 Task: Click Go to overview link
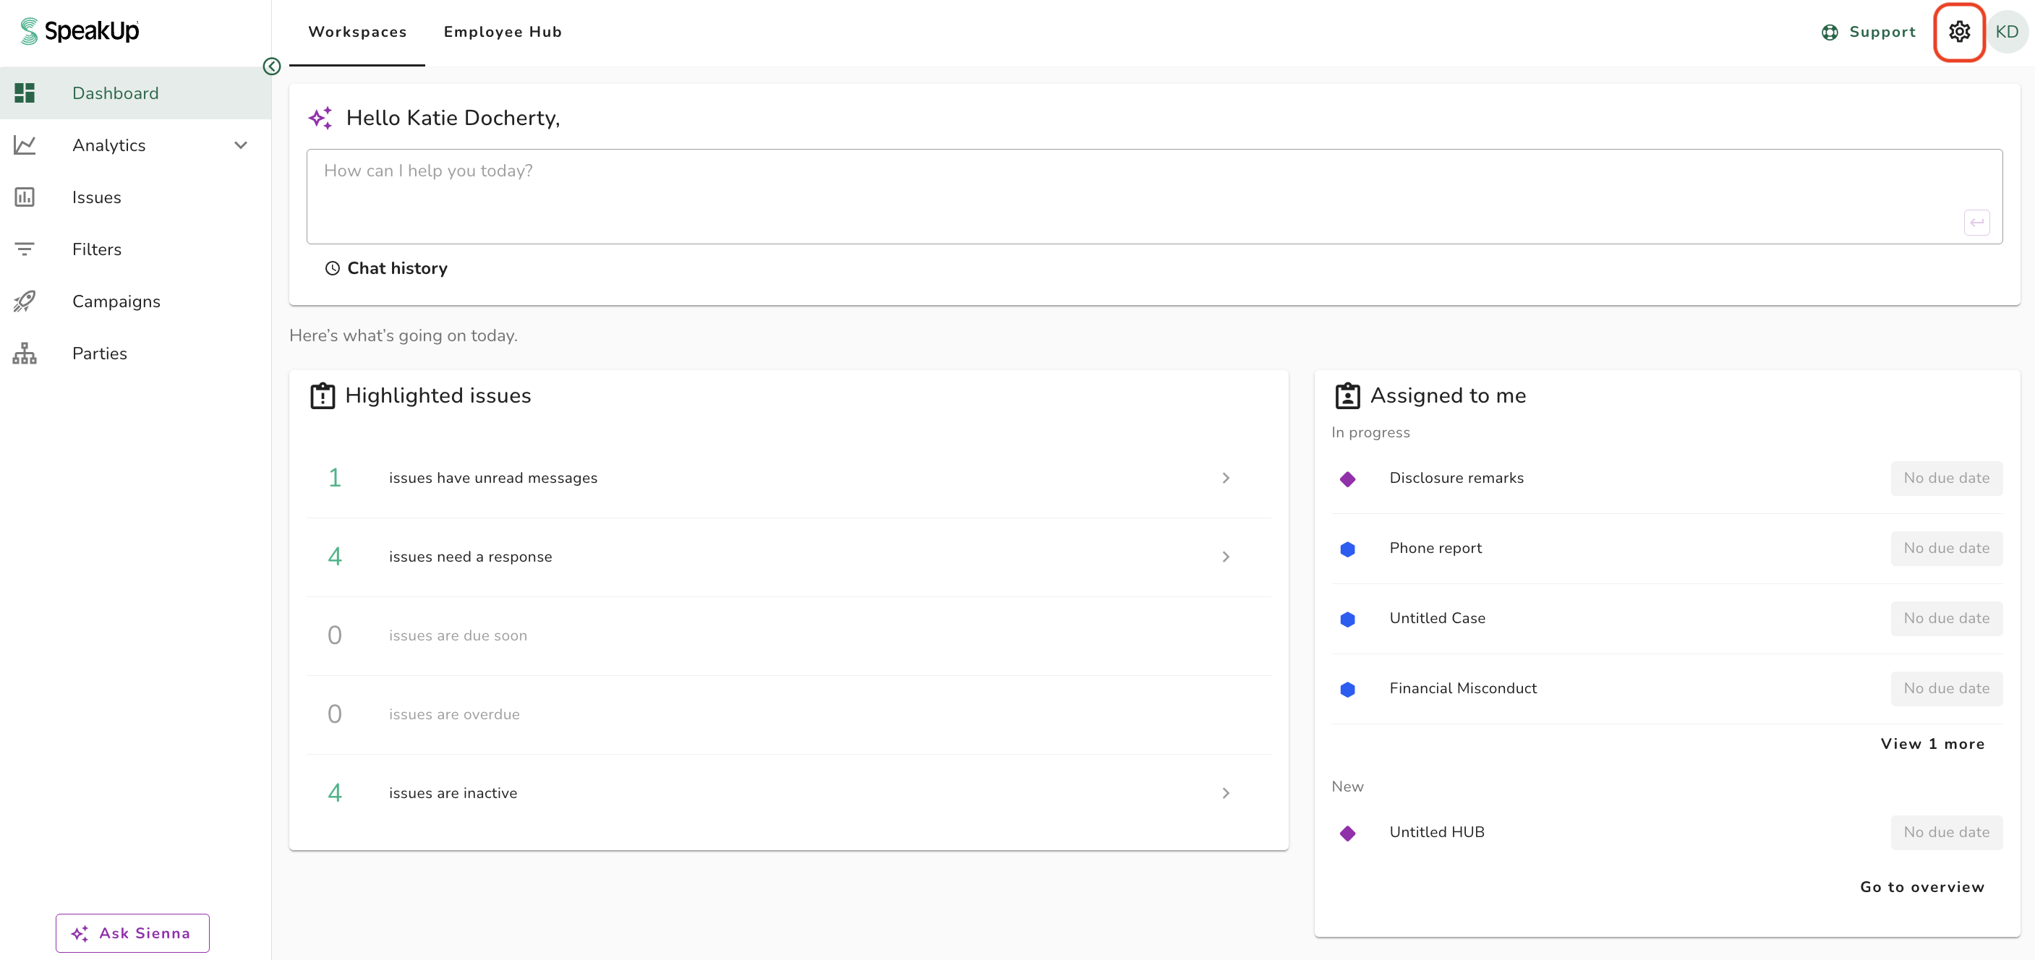[1922, 886]
